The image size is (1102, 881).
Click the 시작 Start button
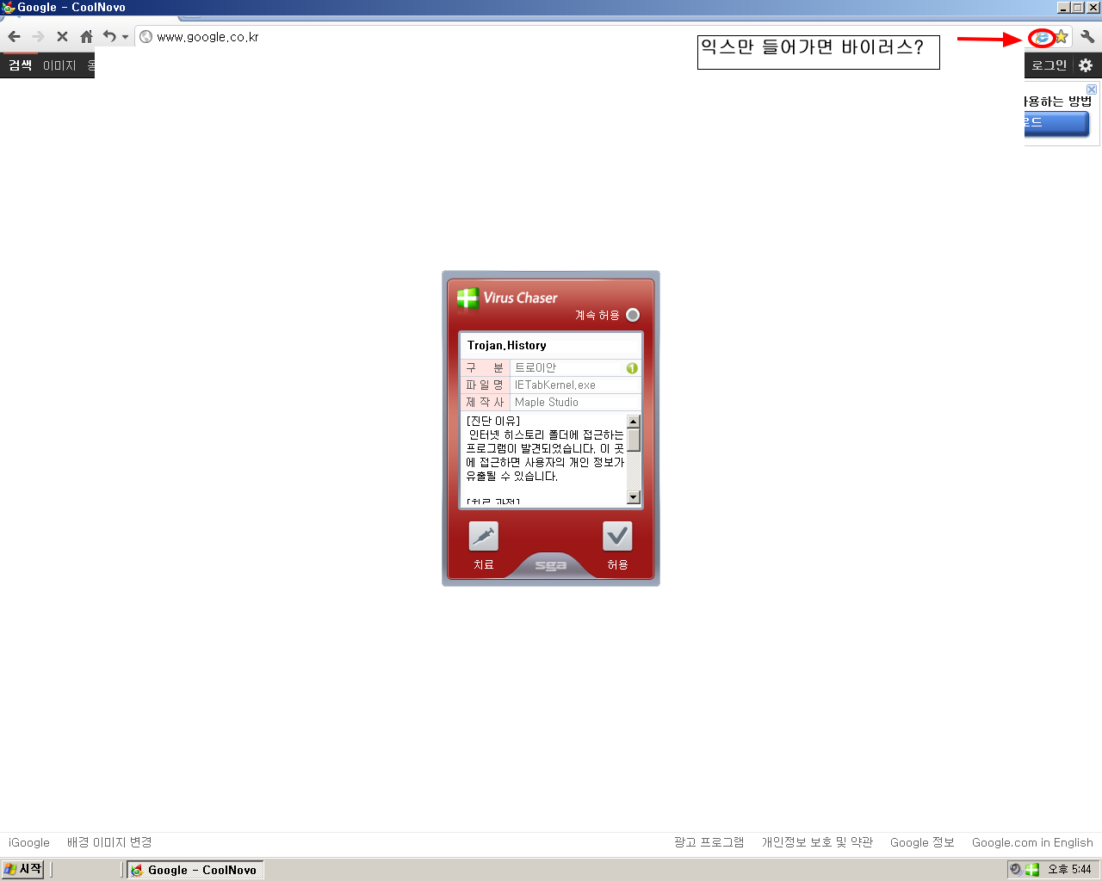tap(22, 870)
